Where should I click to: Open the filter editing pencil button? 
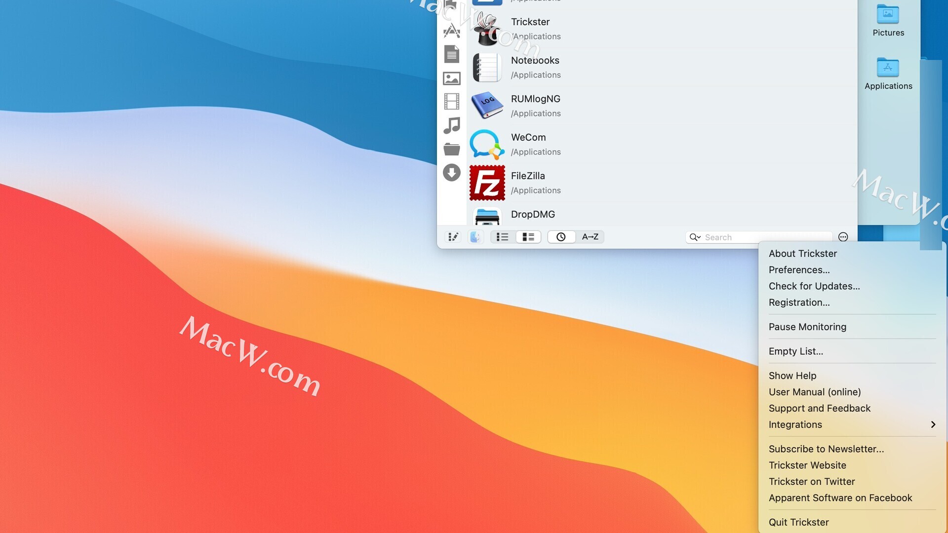pyautogui.click(x=453, y=237)
